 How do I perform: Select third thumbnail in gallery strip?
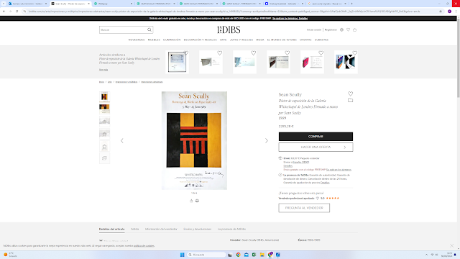tap(104, 121)
